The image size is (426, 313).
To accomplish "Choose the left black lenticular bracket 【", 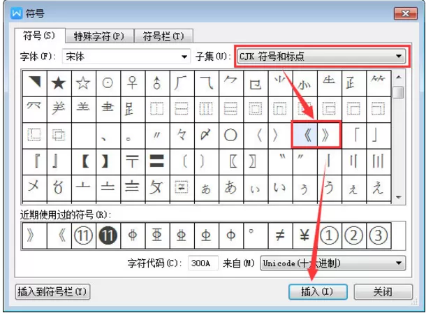I will coord(83,161).
